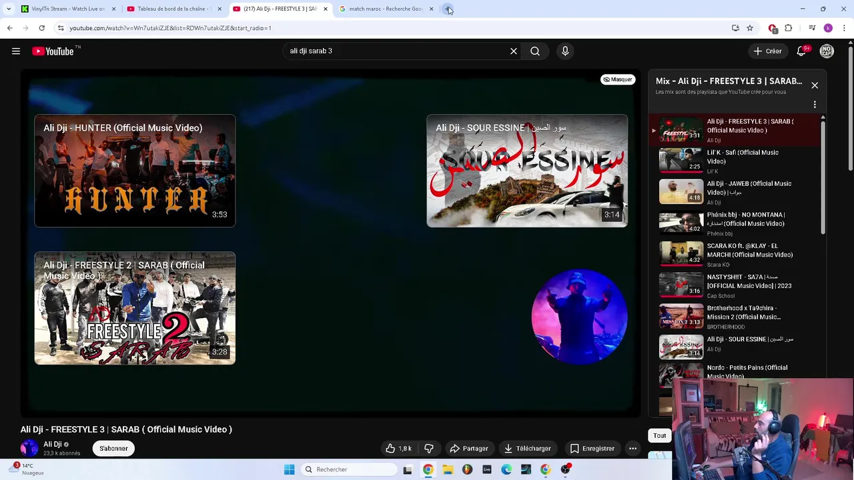Go back with browser back arrow
Viewport: 854px width, 480px height.
click(x=9, y=28)
